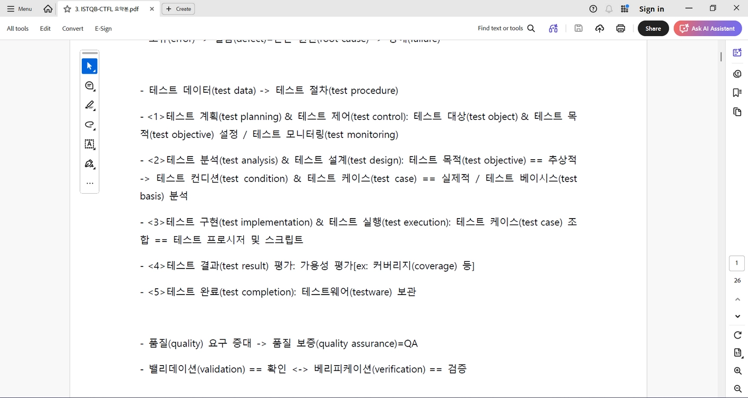Click the Create button

[x=178, y=9]
